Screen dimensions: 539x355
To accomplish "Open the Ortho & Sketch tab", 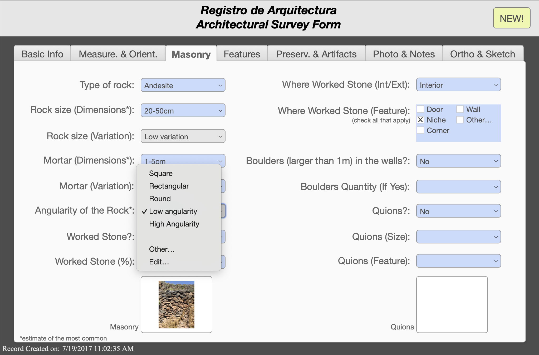I will click(482, 54).
